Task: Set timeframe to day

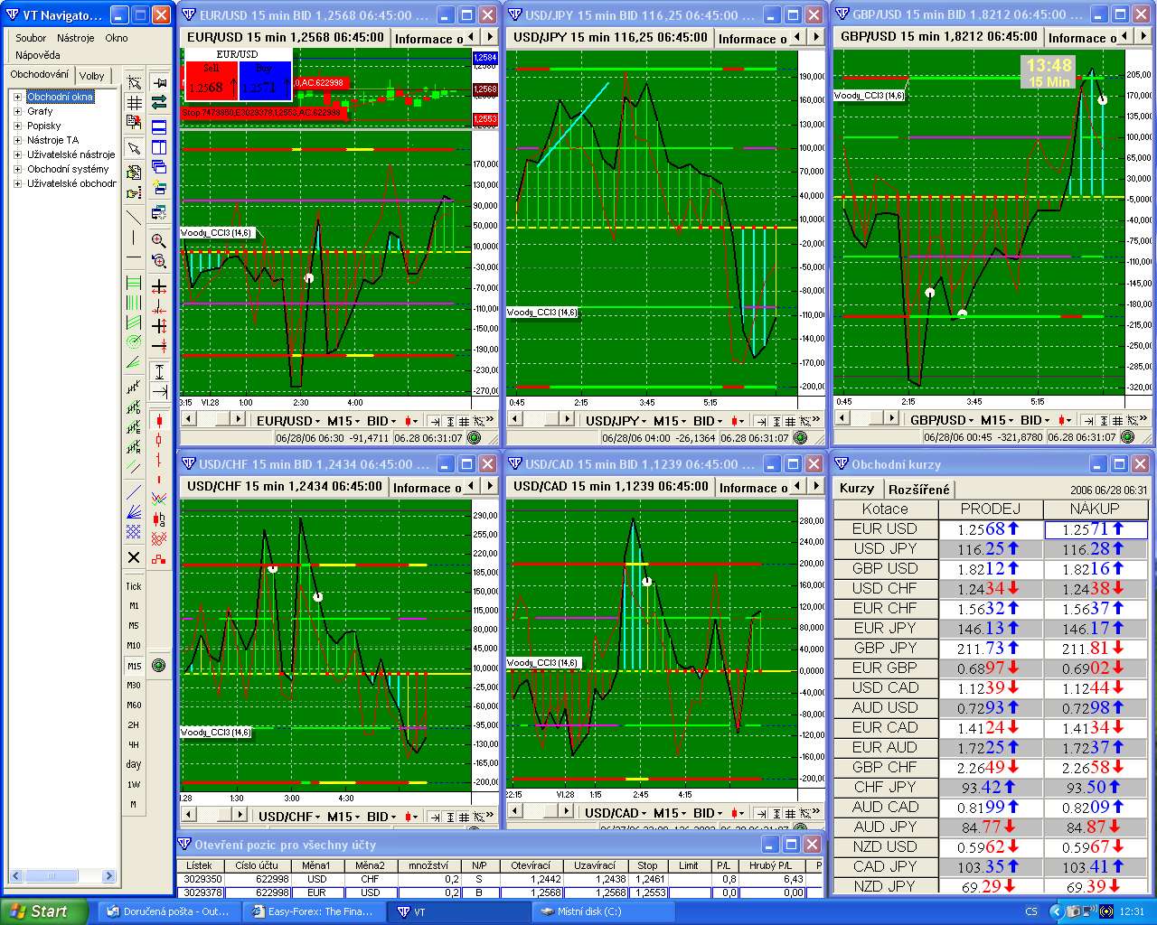Action: (x=134, y=765)
